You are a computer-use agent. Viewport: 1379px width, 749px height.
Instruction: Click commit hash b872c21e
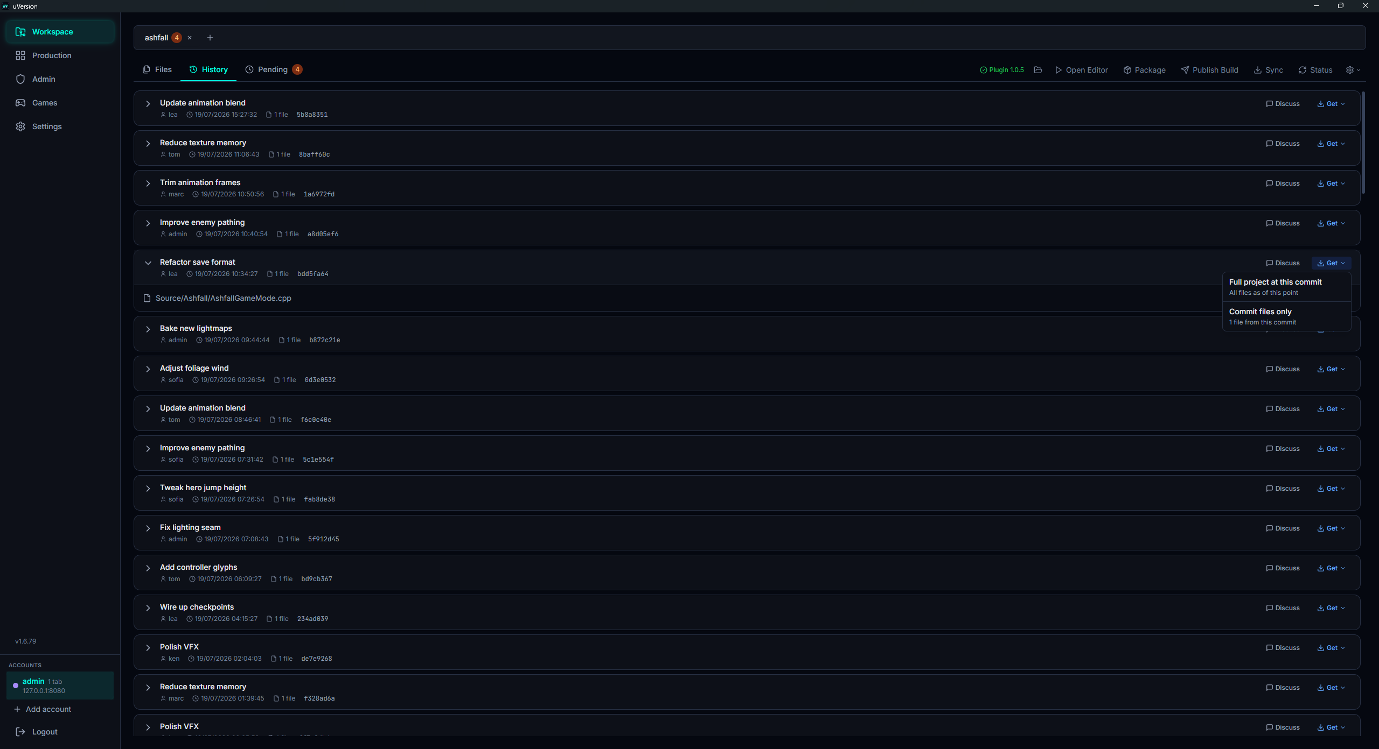click(324, 340)
